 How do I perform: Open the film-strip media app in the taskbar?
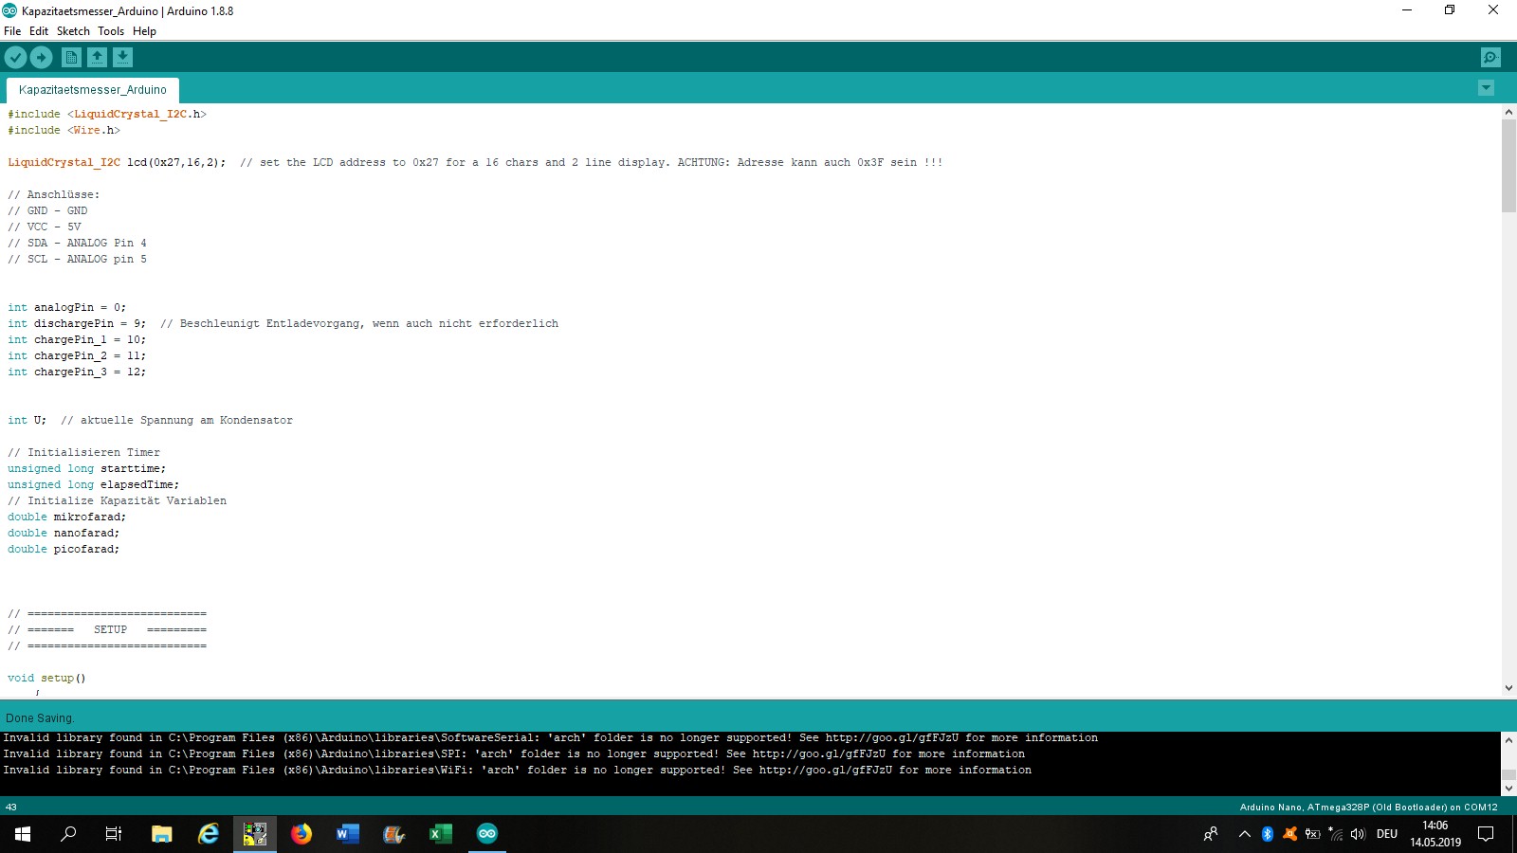tap(394, 834)
